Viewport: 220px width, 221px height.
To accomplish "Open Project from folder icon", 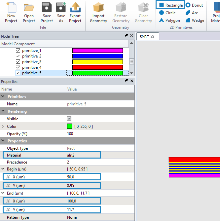I will point(29,13).
